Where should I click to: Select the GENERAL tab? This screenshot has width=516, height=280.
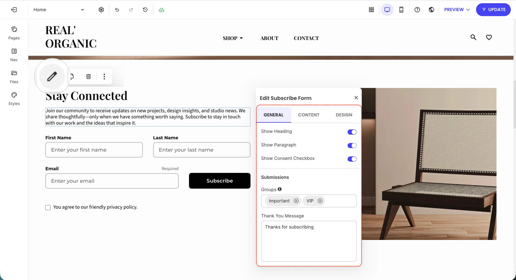pyautogui.click(x=273, y=115)
